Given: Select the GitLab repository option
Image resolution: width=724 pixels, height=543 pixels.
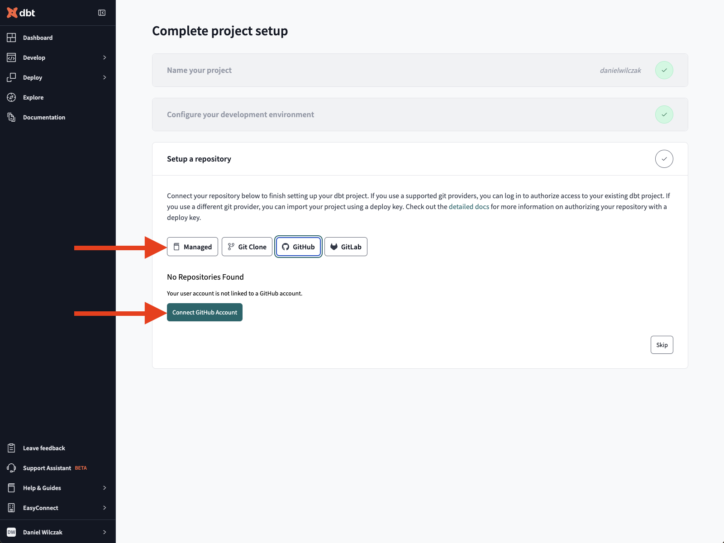Looking at the screenshot, I should click(x=346, y=247).
